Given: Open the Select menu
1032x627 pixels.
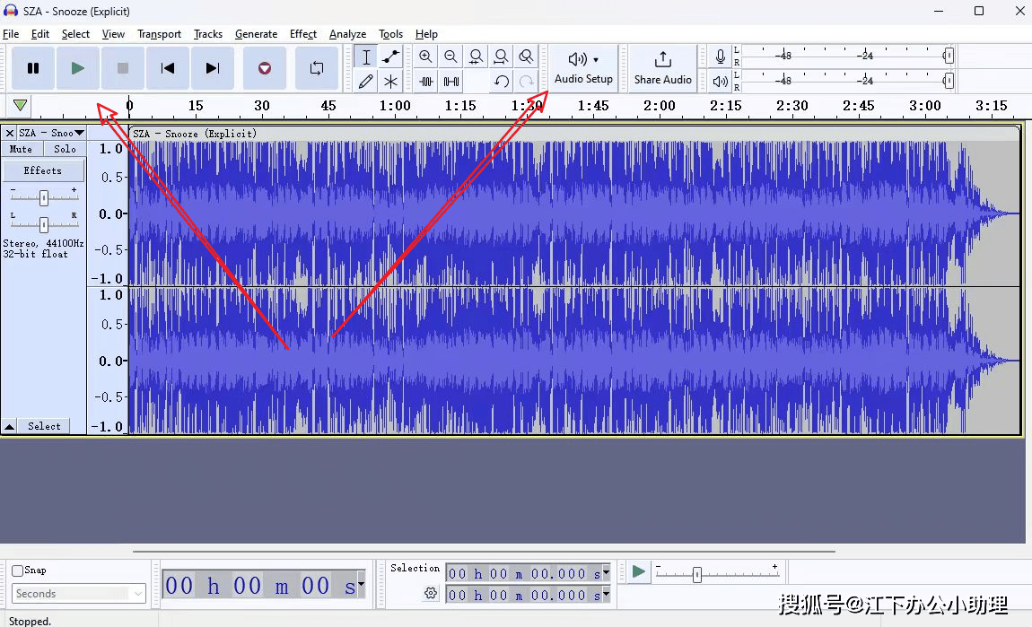Looking at the screenshot, I should [75, 33].
